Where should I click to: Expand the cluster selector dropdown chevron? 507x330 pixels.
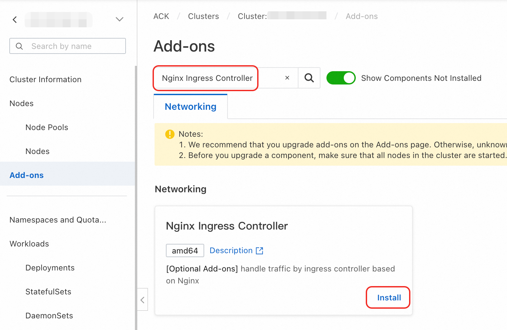pyautogui.click(x=120, y=19)
